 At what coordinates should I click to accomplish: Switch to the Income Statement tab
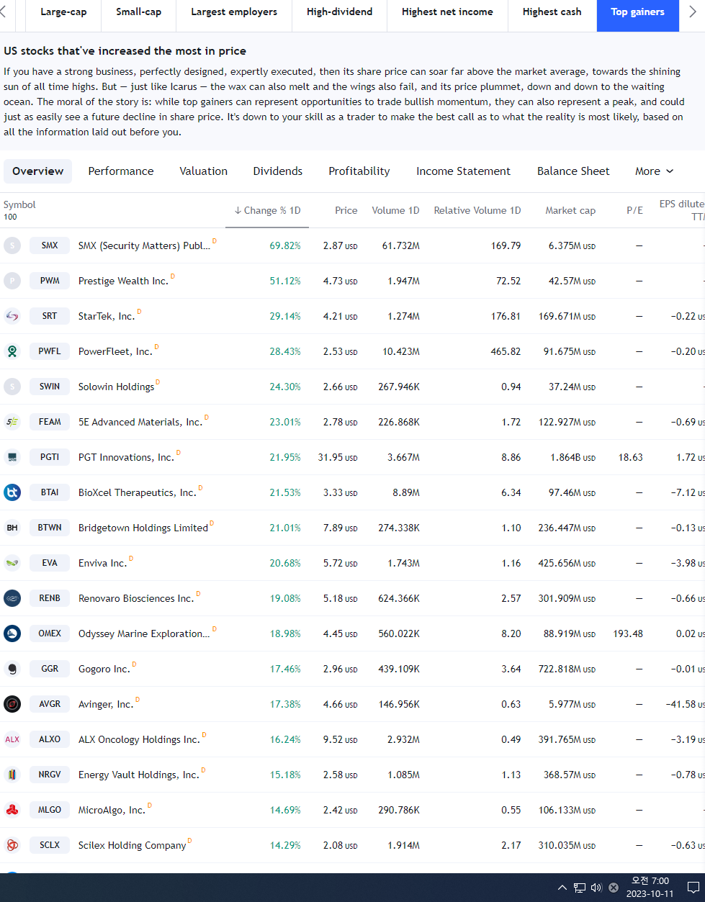tap(463, 171)
